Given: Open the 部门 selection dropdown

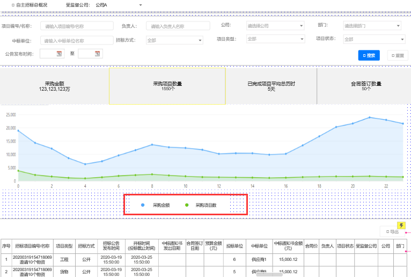Looking at the screenshot, I should [372, 26].
